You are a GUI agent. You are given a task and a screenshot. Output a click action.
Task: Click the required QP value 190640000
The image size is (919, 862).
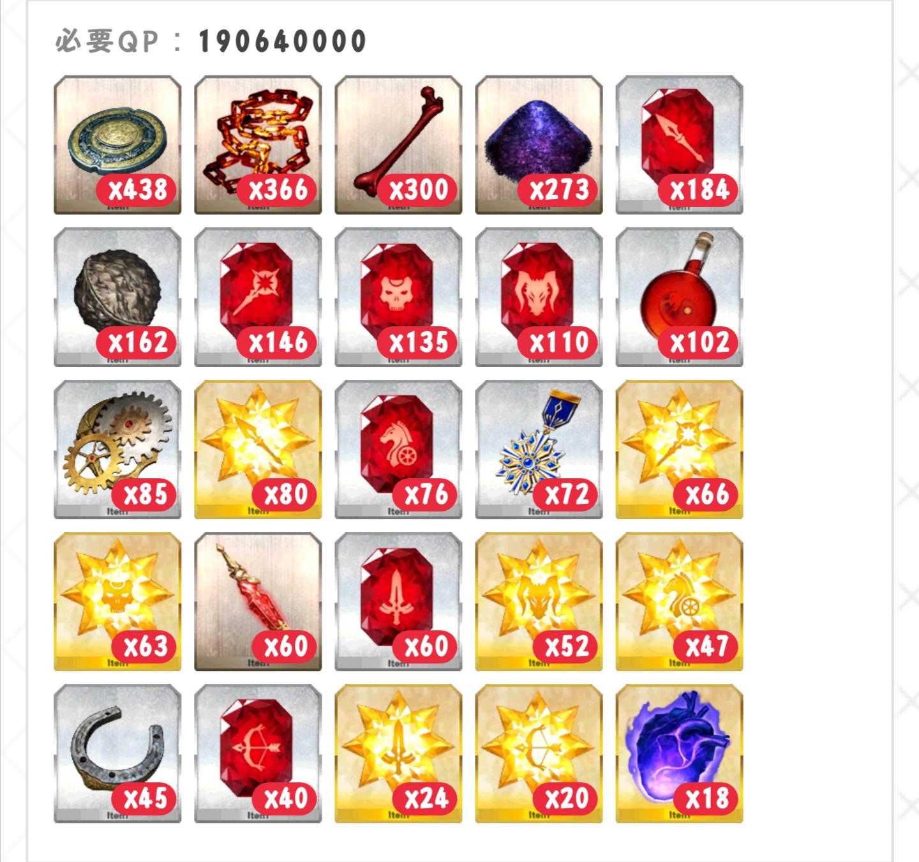(x=282, y=42)
